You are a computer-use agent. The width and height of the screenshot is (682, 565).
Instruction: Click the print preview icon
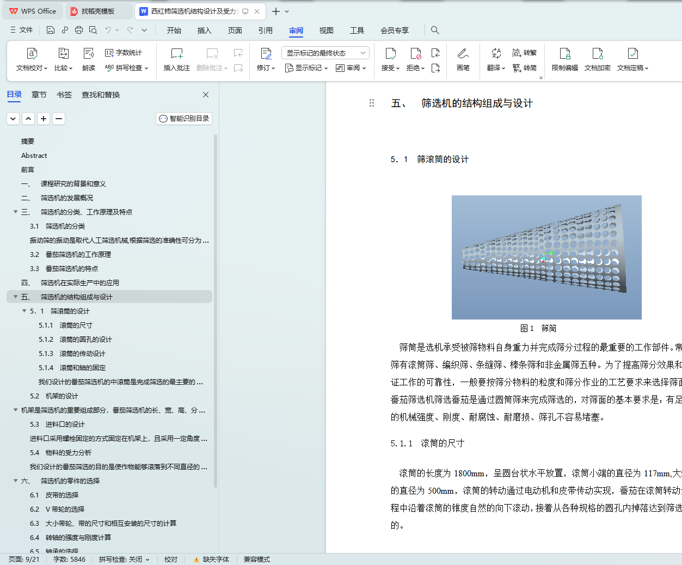tap(93, 30)
